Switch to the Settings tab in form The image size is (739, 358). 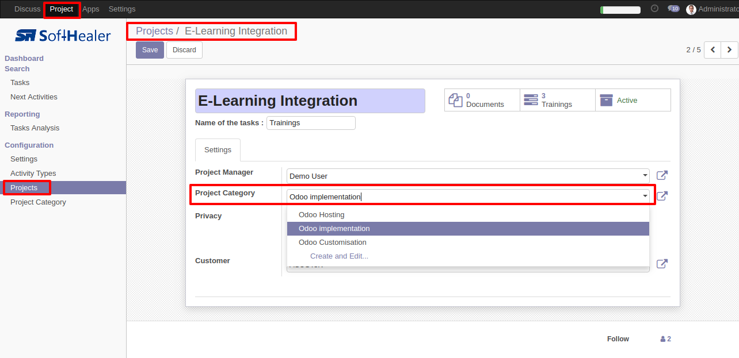[218, 149]
